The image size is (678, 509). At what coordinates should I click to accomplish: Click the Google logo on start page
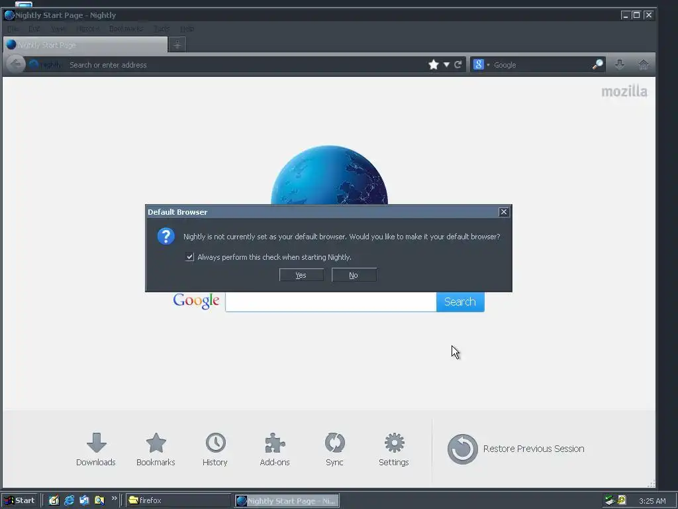tap(196, 301)
